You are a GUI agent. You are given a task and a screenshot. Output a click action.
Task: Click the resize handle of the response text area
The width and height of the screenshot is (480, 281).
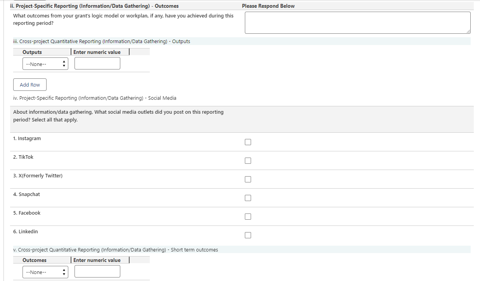[x=468, y=31]
